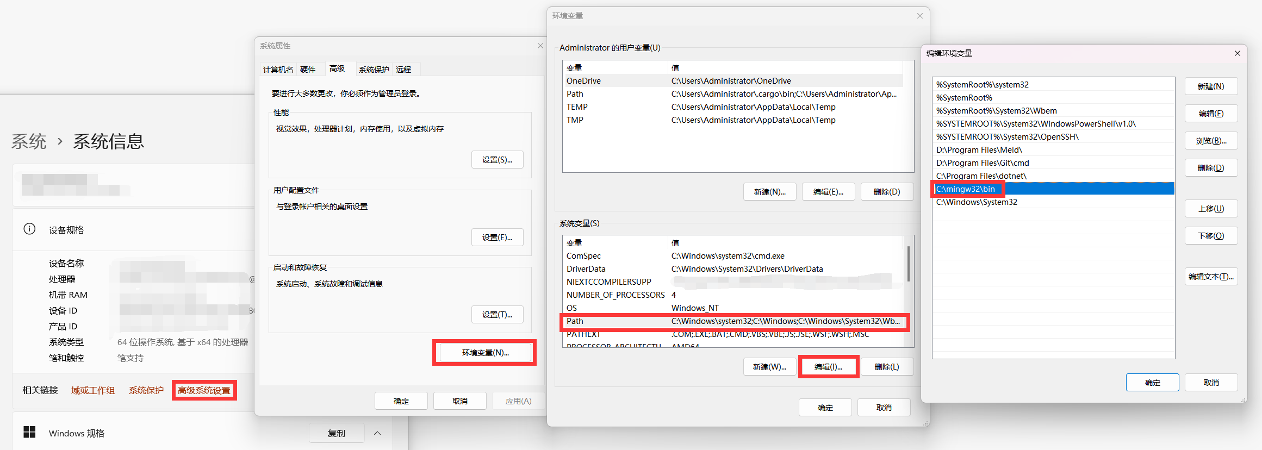The image size is (1262, 450).
Task: Click the 值 column header in user variables
Action: pyautogui.click(x=785, y=68)
